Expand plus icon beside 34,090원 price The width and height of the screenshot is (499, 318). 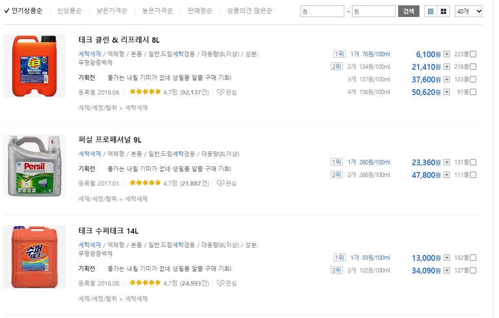447,270
